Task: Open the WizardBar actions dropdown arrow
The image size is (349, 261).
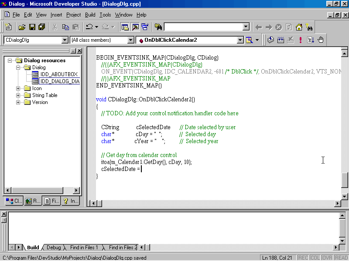Action: 257,40
